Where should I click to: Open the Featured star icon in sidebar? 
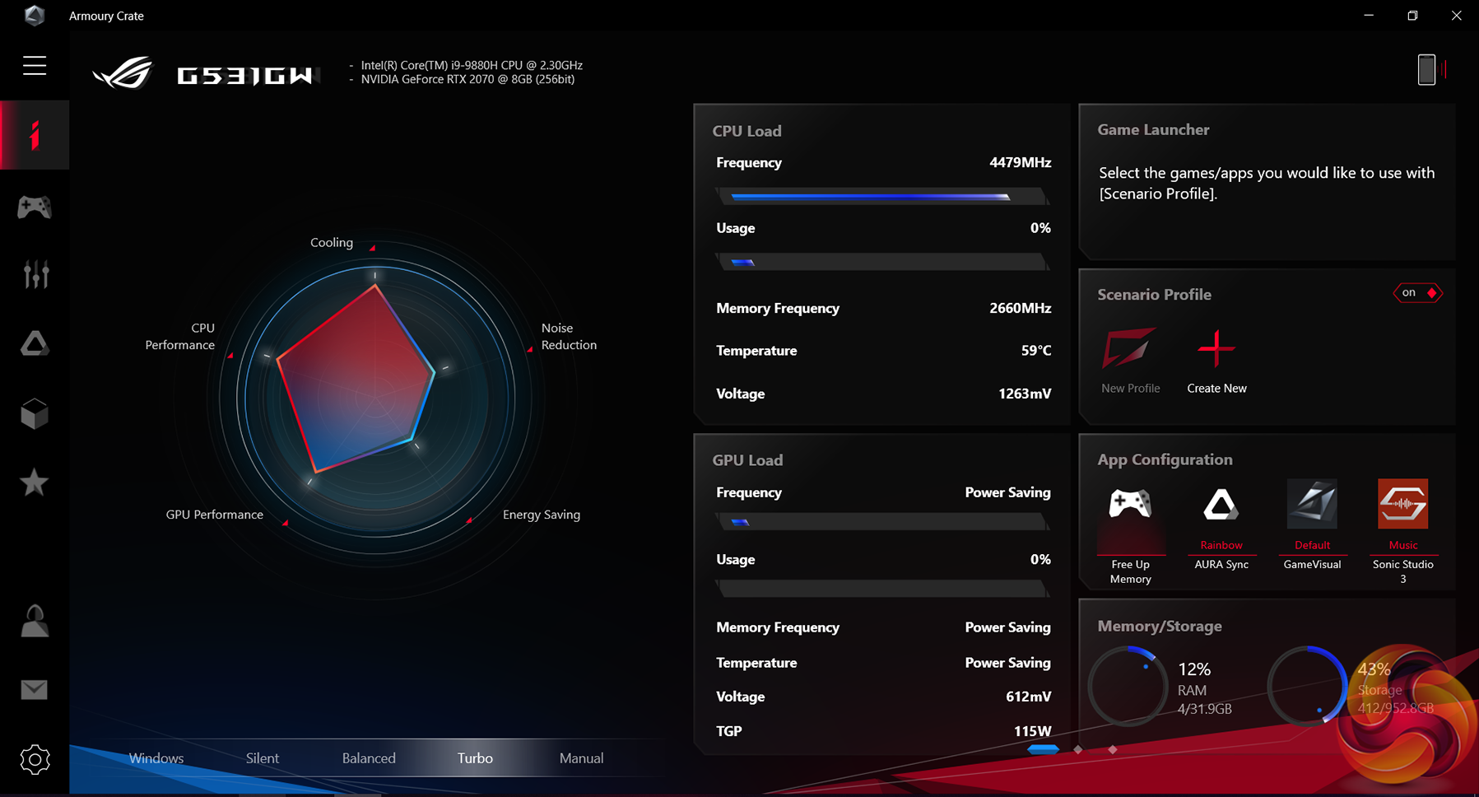pyautogui.click(x=35, y=482)
